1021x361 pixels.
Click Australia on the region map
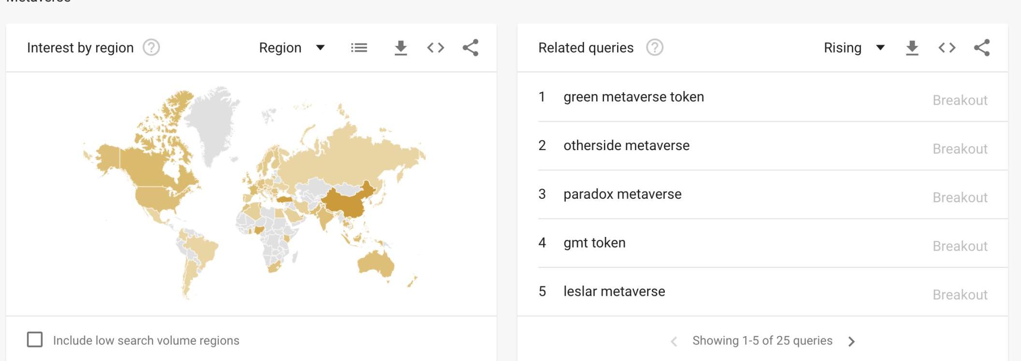pos(375,263)
